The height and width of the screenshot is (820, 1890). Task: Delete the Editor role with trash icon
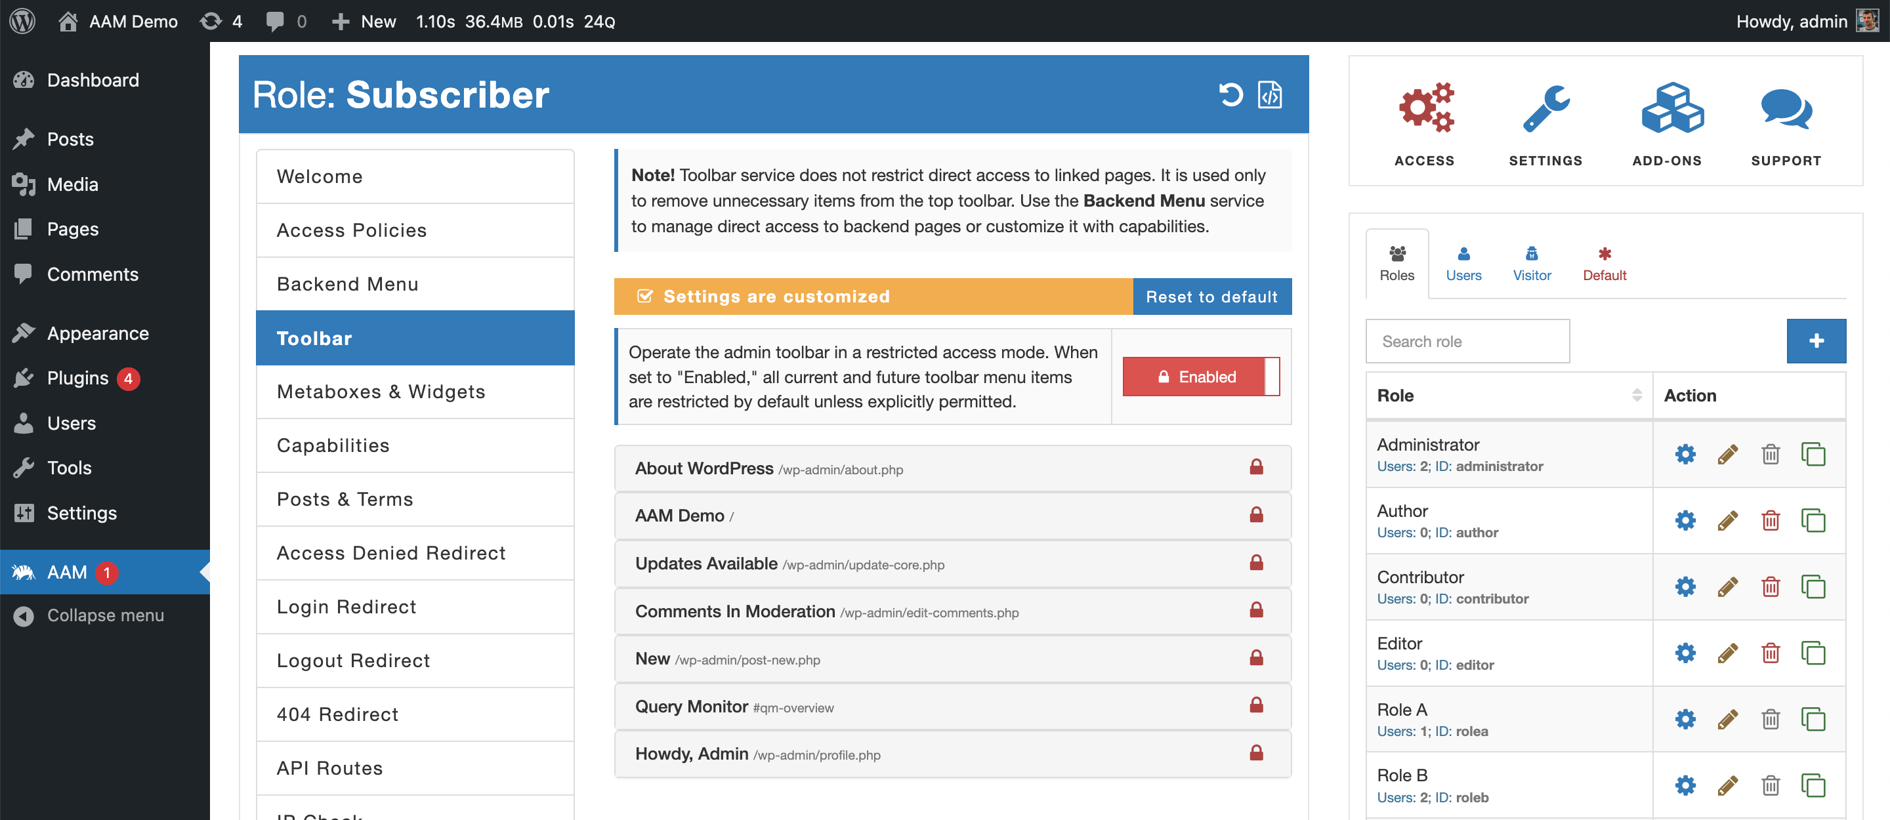coord(1771,653)
